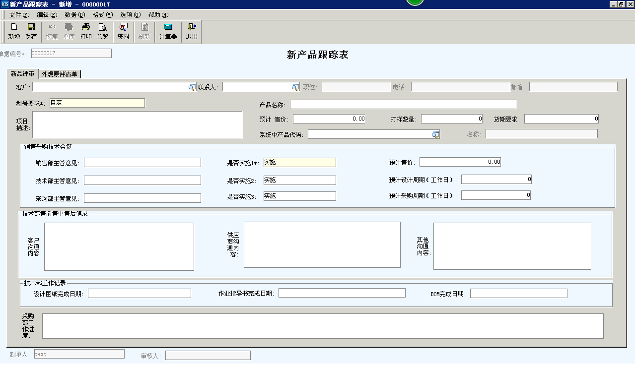The height and width of the screenshot is (365, 635).
Task: Open the 系统中产品代码 lookup icon
Action: [435, 135]
